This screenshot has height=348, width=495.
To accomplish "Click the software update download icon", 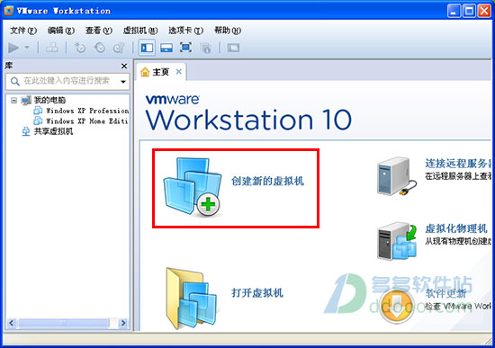I will pyautogui.click(x=397, y=306).
